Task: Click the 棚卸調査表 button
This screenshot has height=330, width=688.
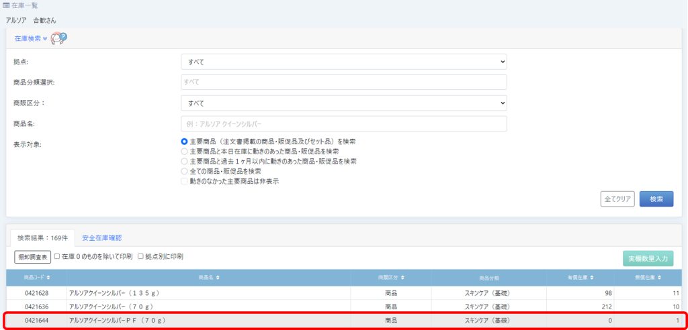Action: pyautogui.click(x=32, y=257)
